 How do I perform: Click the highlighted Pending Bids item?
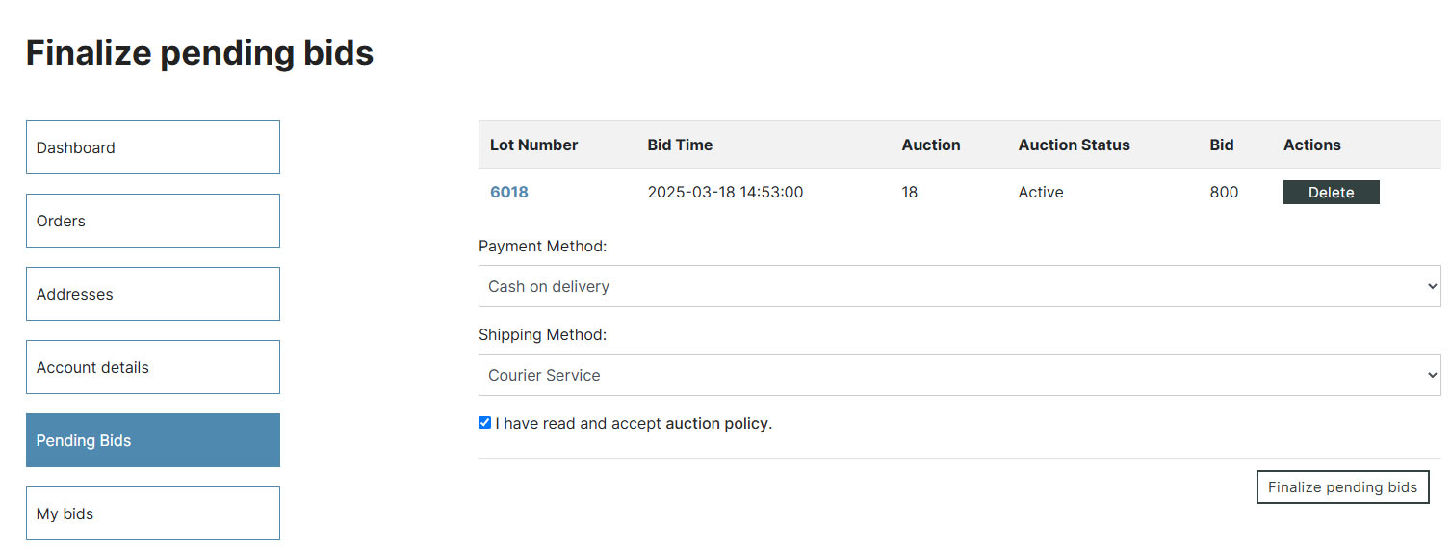click(x=153, y=440)
